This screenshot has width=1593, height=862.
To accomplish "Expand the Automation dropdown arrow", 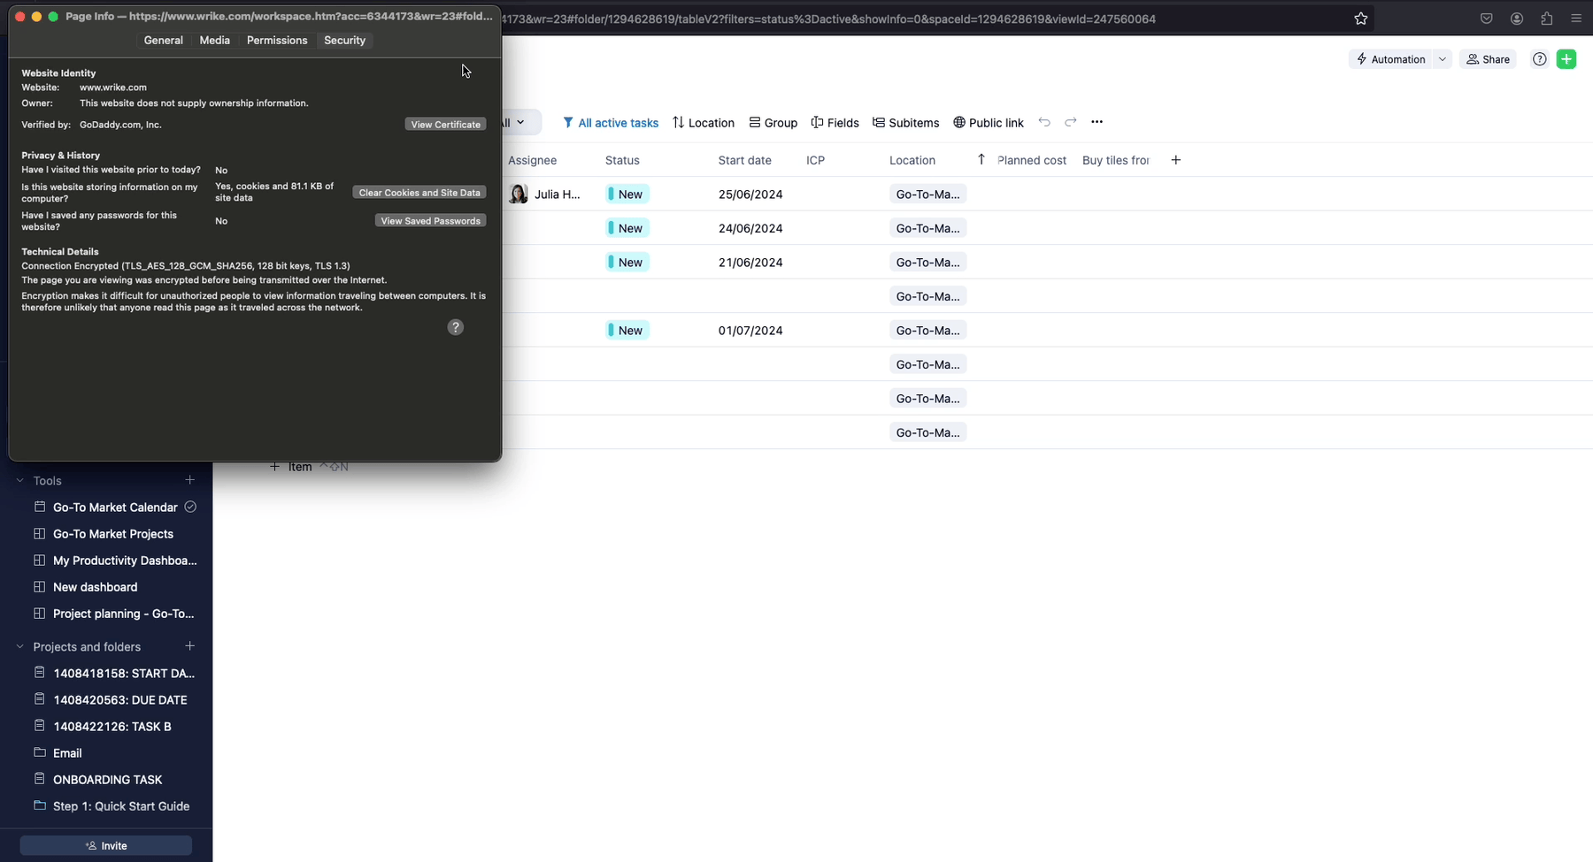I will 1443,59.
